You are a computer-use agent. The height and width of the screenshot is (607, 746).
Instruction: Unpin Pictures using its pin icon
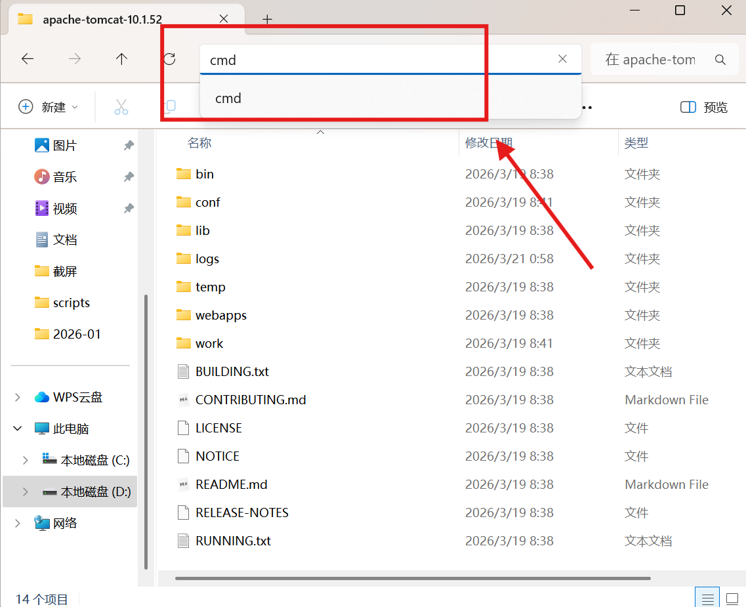click(129, 146)
